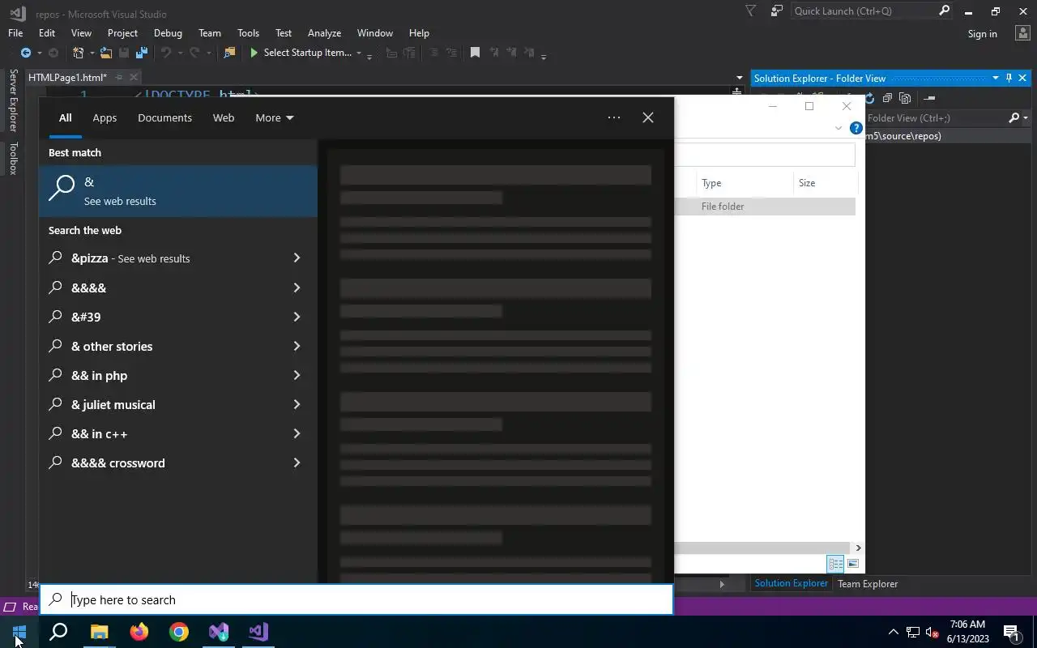
Task: Open the &&&& suggestion arrow
Action: pos(297,288)
